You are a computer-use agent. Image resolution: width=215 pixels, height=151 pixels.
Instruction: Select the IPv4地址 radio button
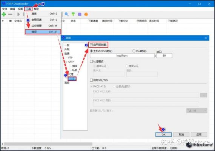(x=134, y=51)
